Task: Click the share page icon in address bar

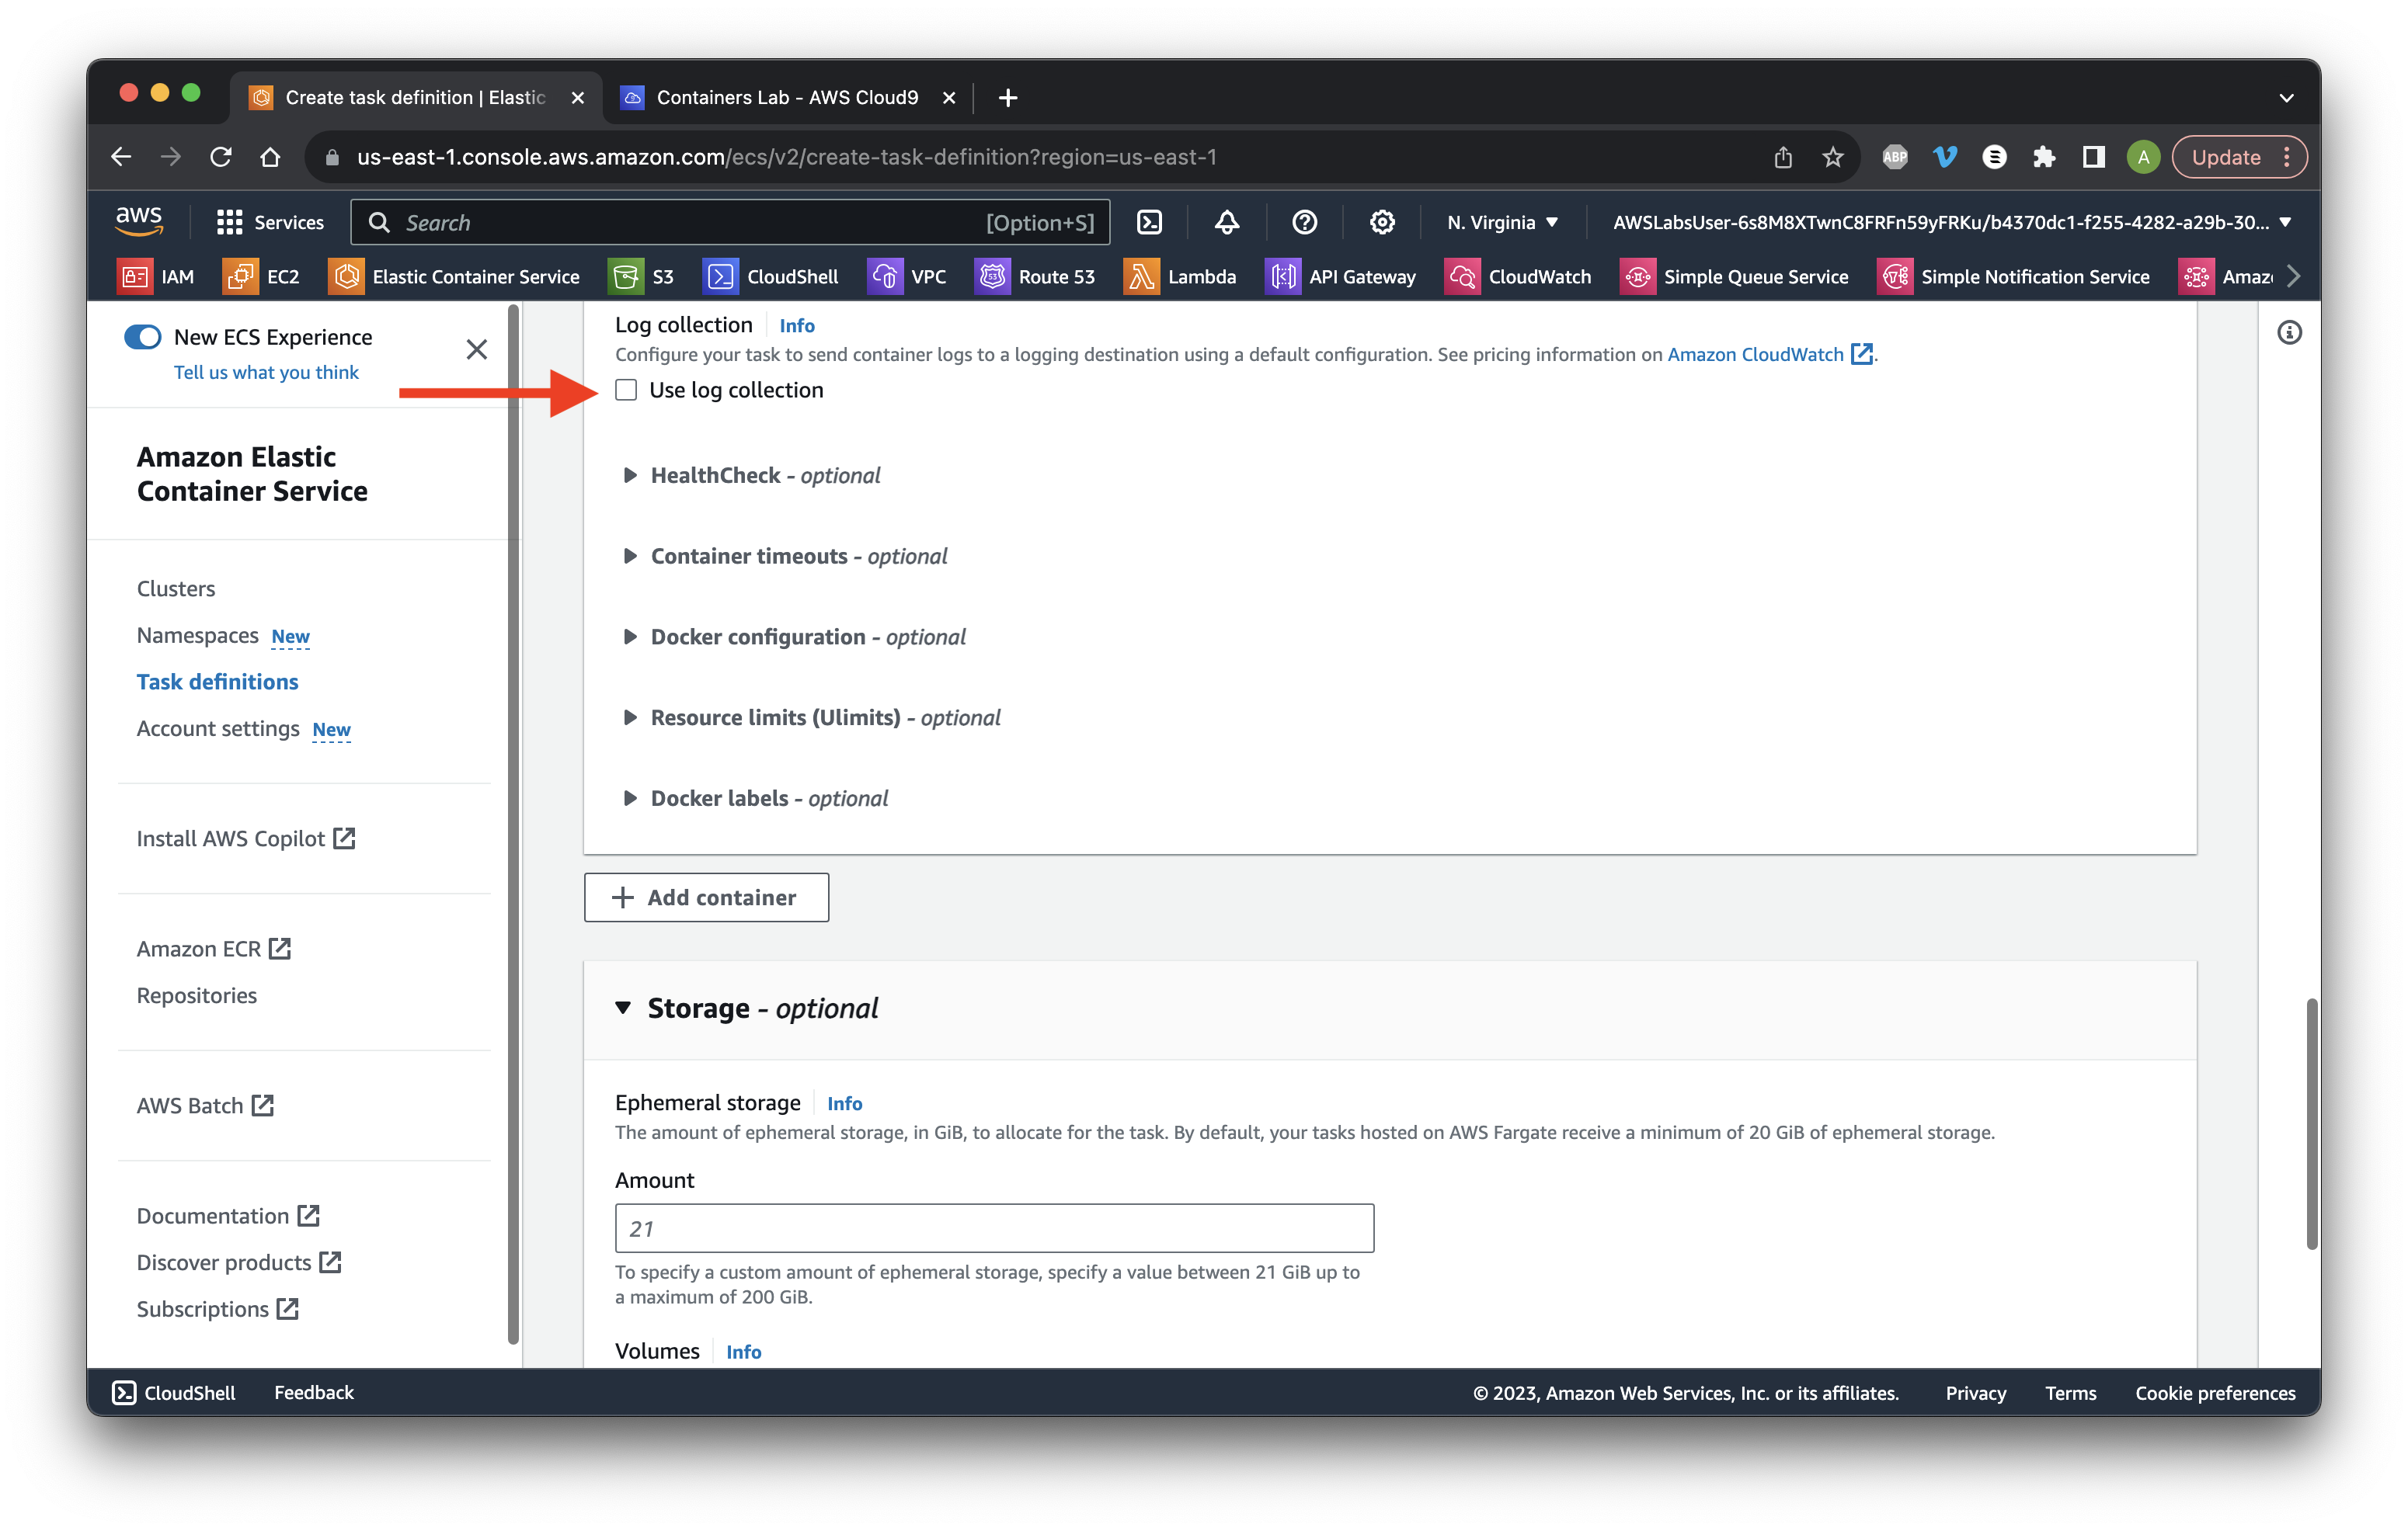Action: point(1783,157)
